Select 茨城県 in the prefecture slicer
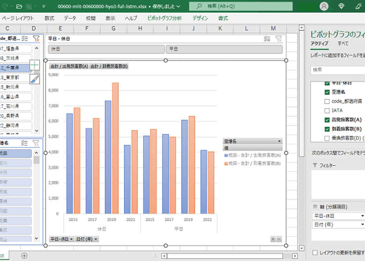The image size is (365, 261). tap(15, 58)
